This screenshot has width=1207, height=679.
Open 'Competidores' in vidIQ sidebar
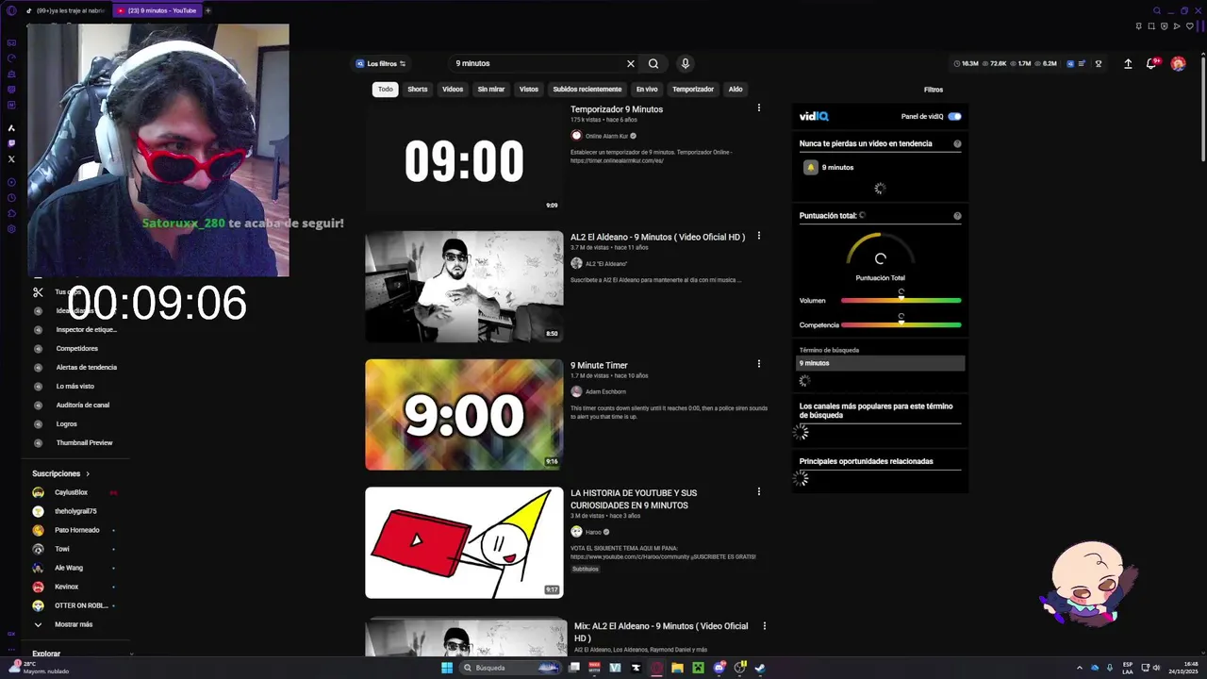[x=76, y=348]
